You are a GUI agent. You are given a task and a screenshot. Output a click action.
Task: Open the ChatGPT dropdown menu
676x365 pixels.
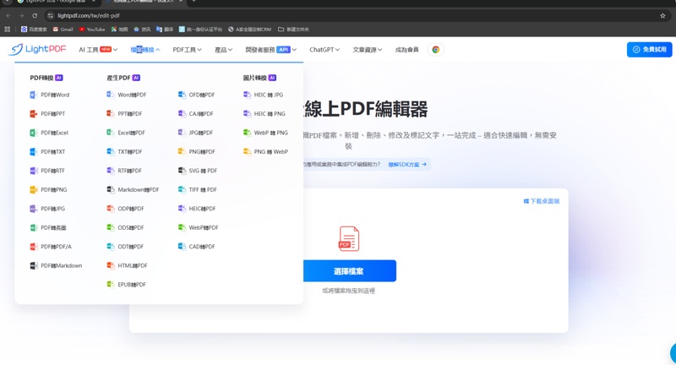pyautogui.click(x=324, y=50)
